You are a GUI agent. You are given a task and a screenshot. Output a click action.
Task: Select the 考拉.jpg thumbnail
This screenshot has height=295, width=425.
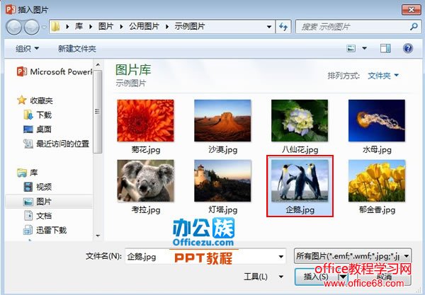coord(145,181)
